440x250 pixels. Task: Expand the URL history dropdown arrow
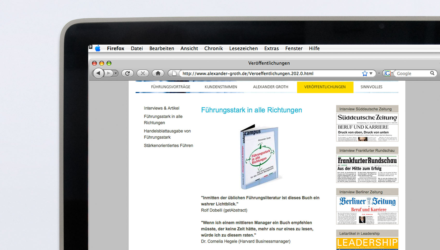click(371, 73)
